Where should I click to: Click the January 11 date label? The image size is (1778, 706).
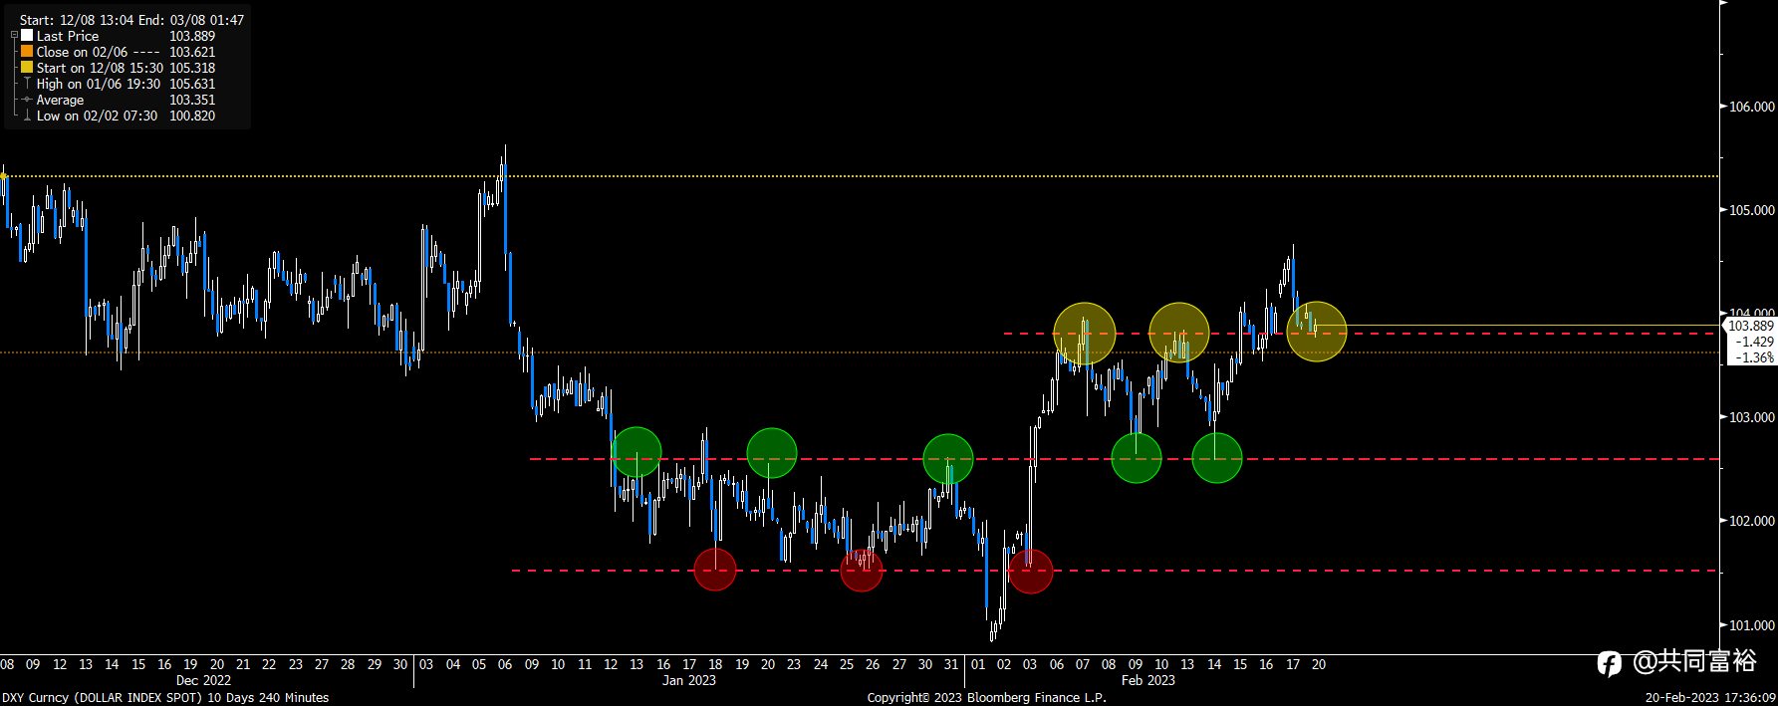pyautogui.click(x=585, y=664)
